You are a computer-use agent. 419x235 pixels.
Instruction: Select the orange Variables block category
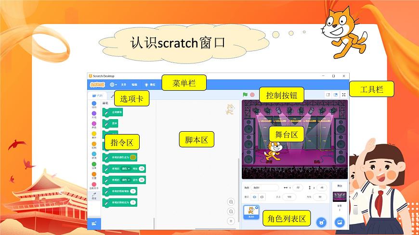tap(94, 175)
